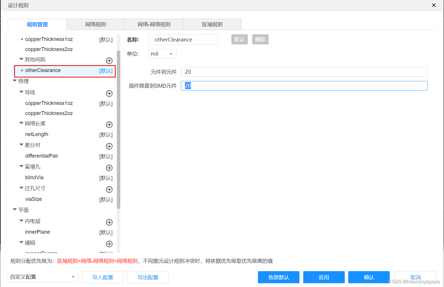Click [默认] tag on otherClearance row
This screenshot has height=287, width=444.
click(106, 71)
